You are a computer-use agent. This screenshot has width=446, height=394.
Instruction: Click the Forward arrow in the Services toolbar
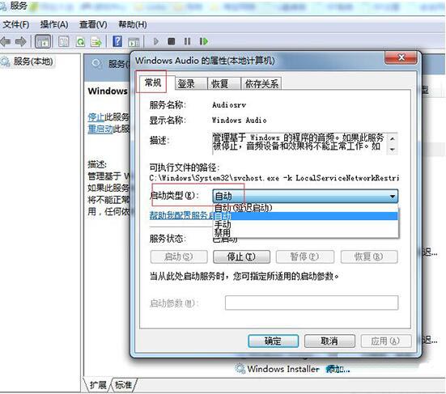click(x=20, y=41)
